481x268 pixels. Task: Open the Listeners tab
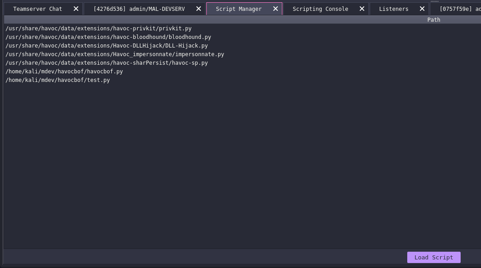coord(394,9)
